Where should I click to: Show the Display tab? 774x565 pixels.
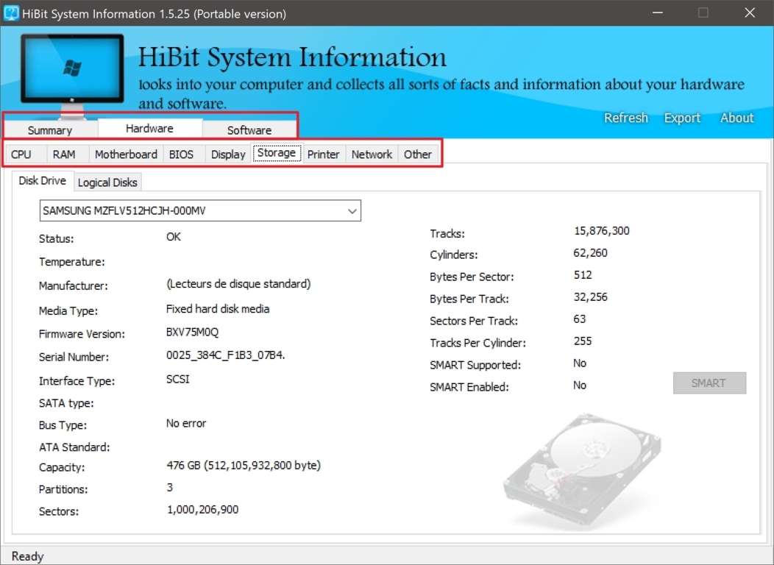tap(228, 154)
